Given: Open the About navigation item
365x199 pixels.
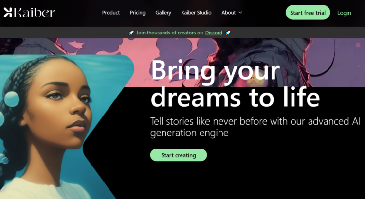Looking at the screenshot, I should click(x=229, y=13).
